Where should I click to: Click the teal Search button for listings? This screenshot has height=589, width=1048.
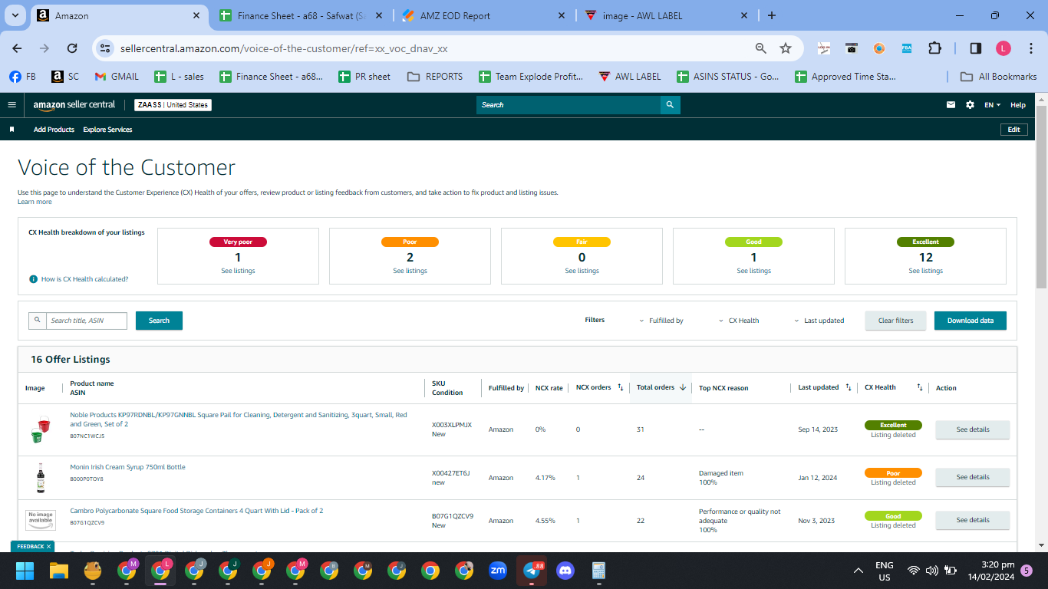tap(159, 321)
